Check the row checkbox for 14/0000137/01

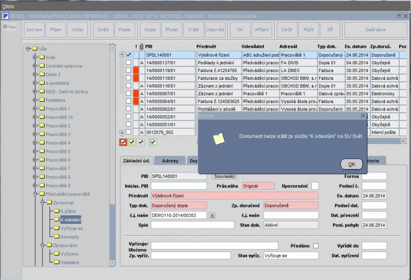[x=128, y=62]
